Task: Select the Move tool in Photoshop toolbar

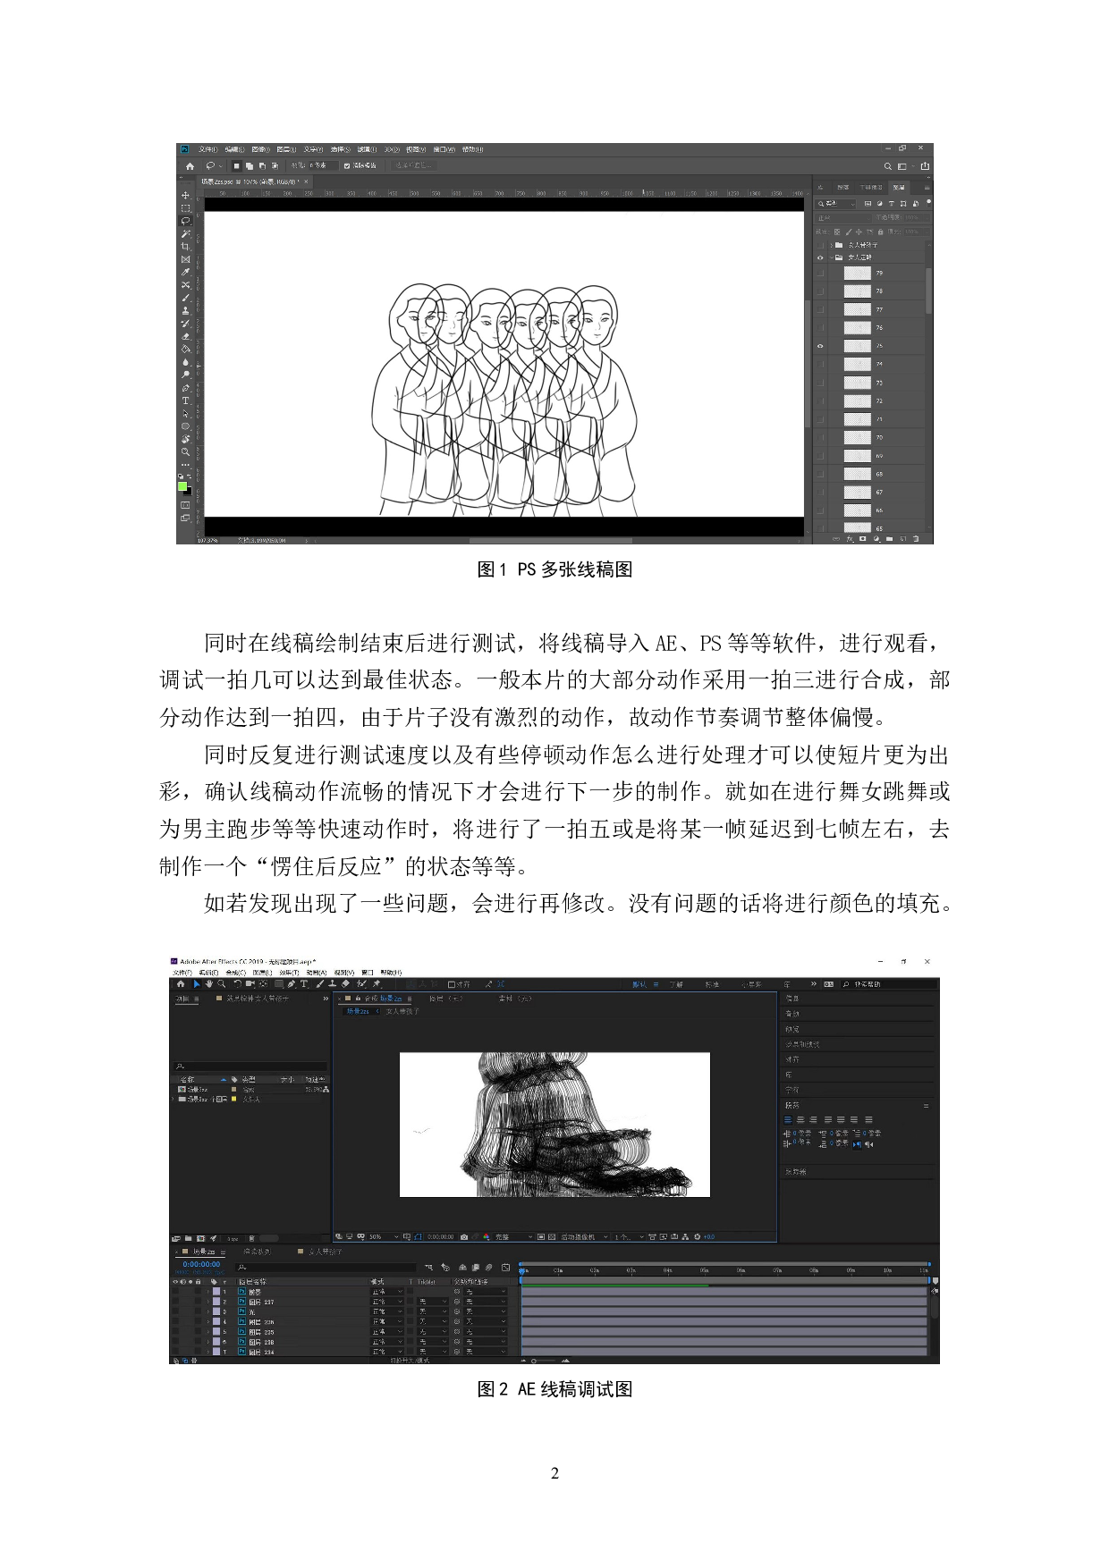Action: click(x=186, y=195)
